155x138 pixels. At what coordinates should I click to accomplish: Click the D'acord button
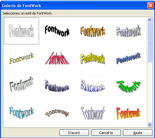74,133
